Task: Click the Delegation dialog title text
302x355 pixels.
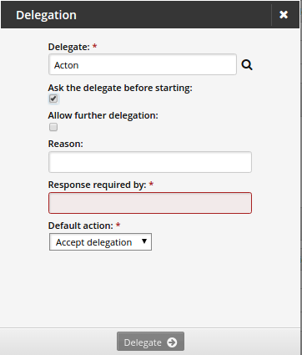Action: coord(46,15)
